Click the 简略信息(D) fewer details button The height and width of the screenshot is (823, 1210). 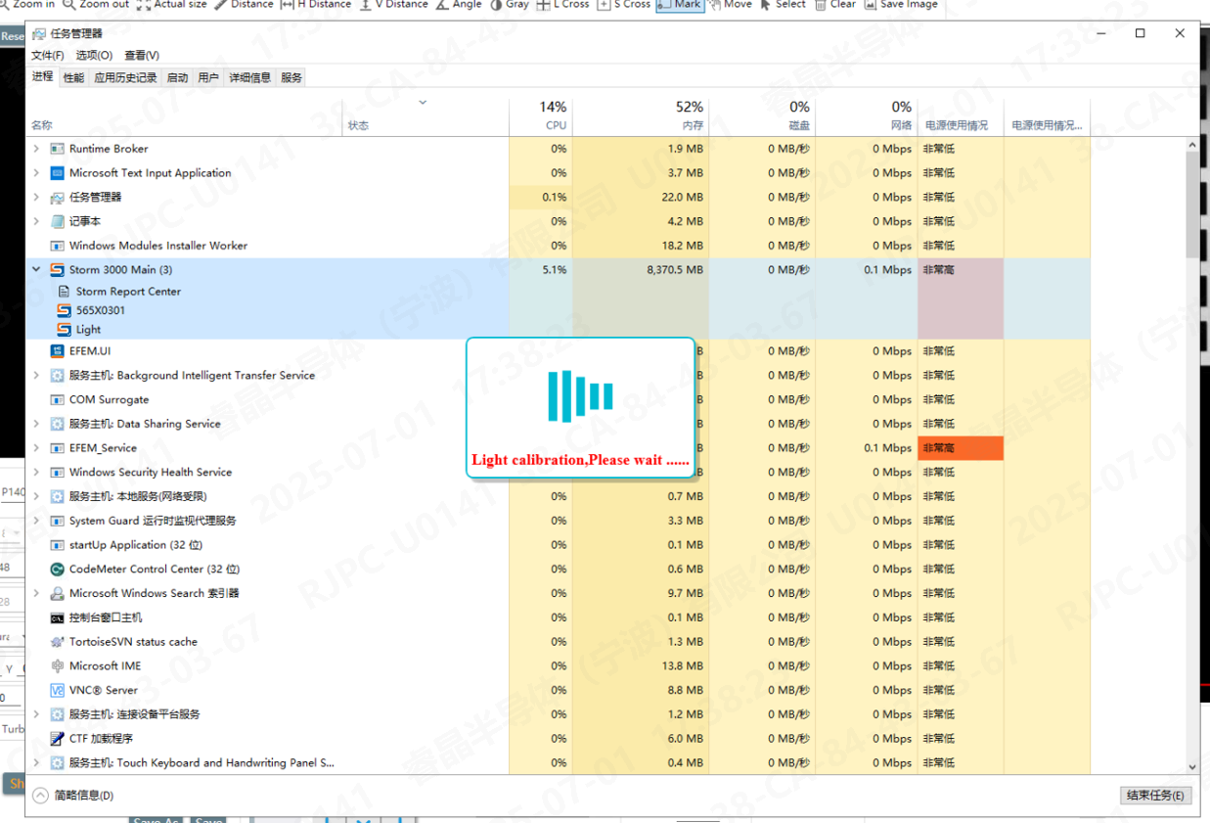tap(74, 796)
